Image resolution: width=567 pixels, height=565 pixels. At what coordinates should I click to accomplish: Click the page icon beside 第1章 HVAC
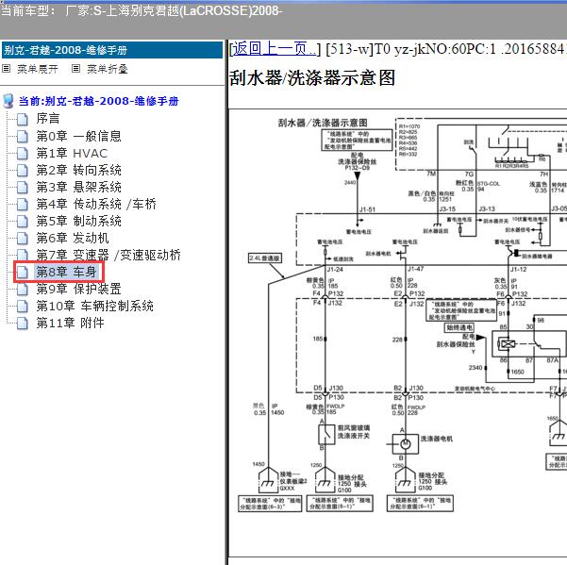[23, 154]
